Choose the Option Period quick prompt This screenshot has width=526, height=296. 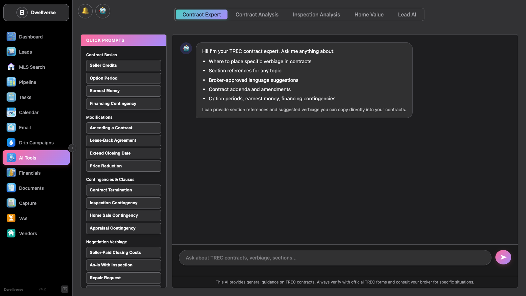124,78
